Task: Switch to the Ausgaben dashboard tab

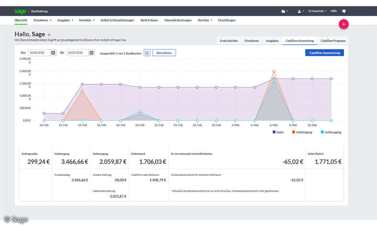Action: click(272, 41)
